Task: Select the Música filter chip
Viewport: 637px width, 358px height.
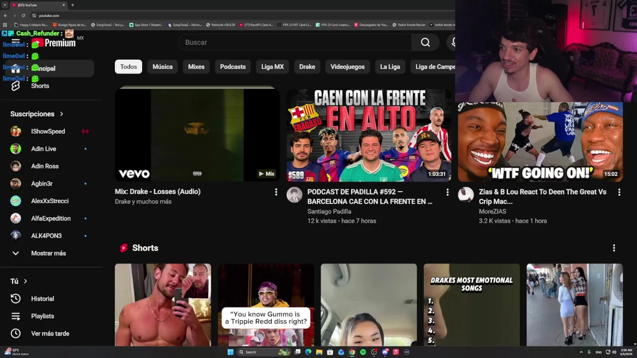Action: coord(163,67)
